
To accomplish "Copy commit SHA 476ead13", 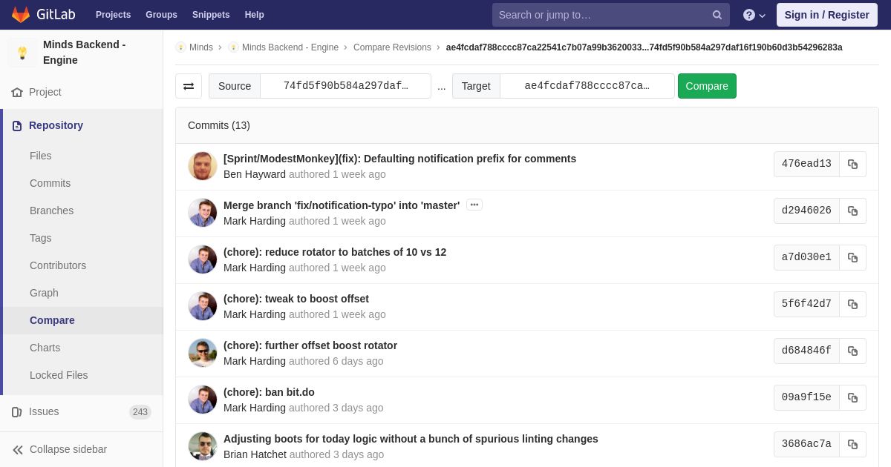I will (852, 165).
